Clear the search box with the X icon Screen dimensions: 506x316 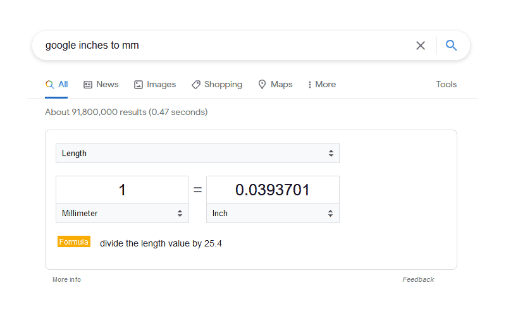(x=421, y=46)
